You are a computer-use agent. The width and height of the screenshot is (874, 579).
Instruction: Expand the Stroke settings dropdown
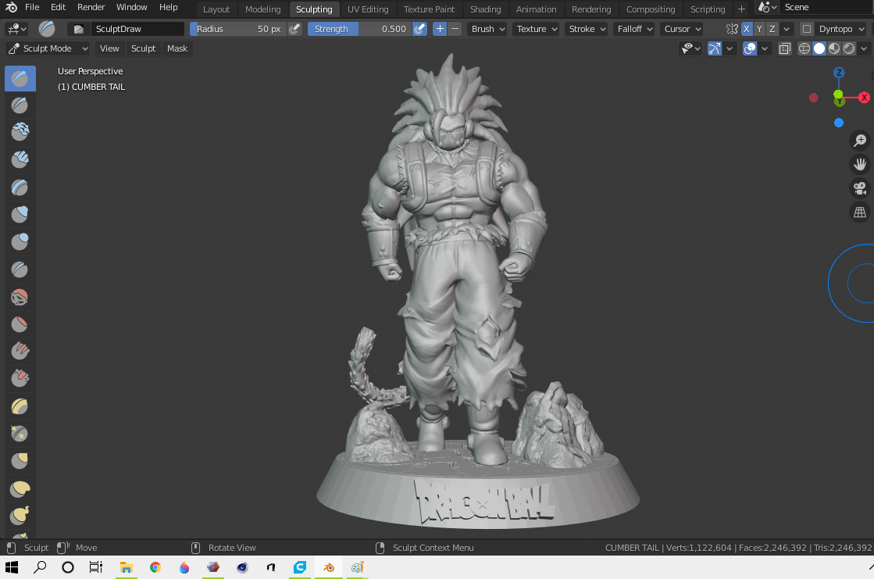(x=587, y=29)
